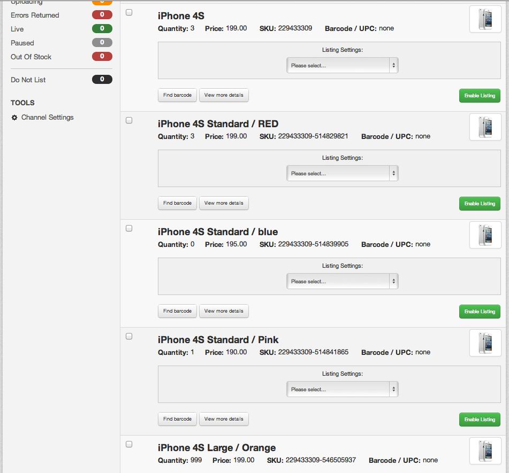View more details for iPhone 4S
The width and height of the screenshot is (509, 473).
224,95
